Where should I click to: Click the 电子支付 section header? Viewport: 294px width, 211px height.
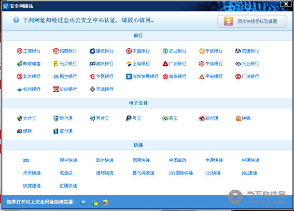[138, 103]
